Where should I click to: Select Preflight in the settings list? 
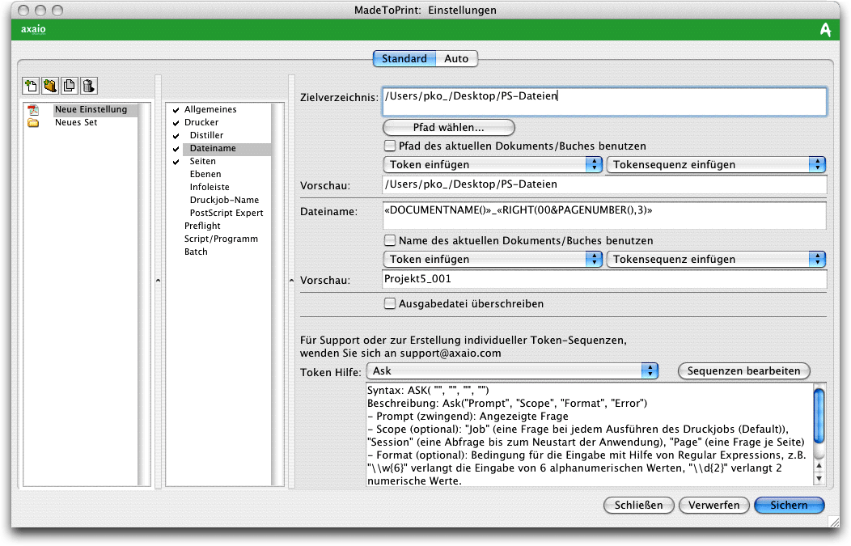point(202,226)
